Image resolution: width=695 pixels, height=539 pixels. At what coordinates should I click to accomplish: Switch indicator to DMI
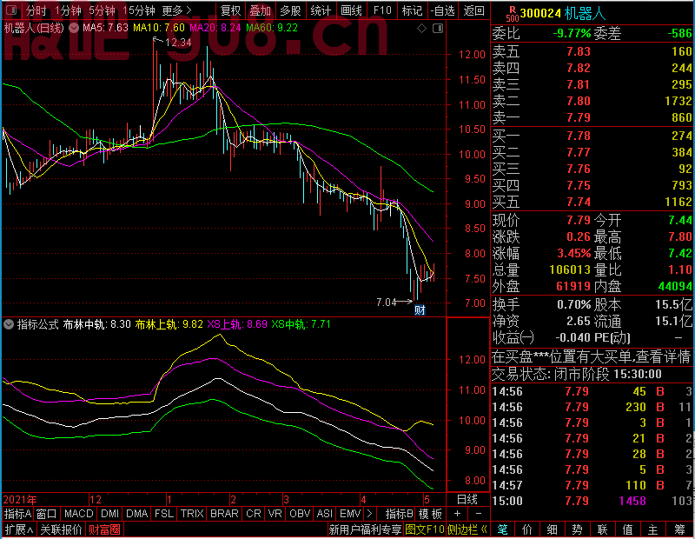click(109, 514)
